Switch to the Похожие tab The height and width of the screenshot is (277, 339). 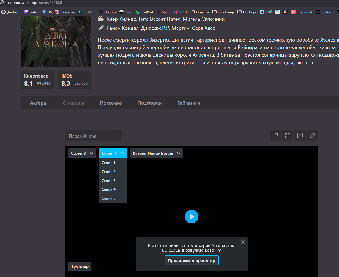pyautogui.click(x=111, y=103)
